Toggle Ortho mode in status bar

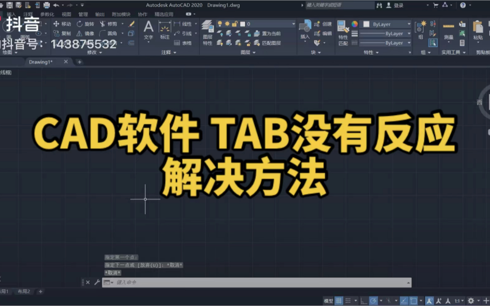[x=364, y=301]
